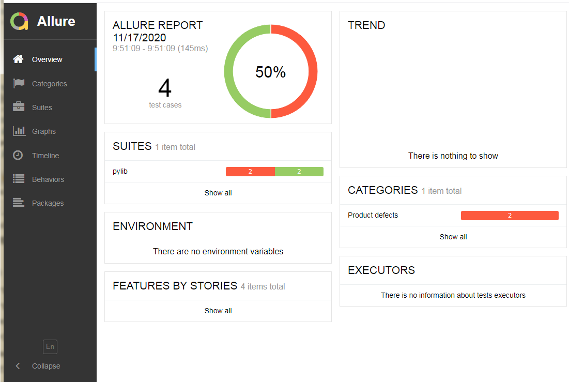Click 'There is nothing to show' text

click(x=453, y=156)
